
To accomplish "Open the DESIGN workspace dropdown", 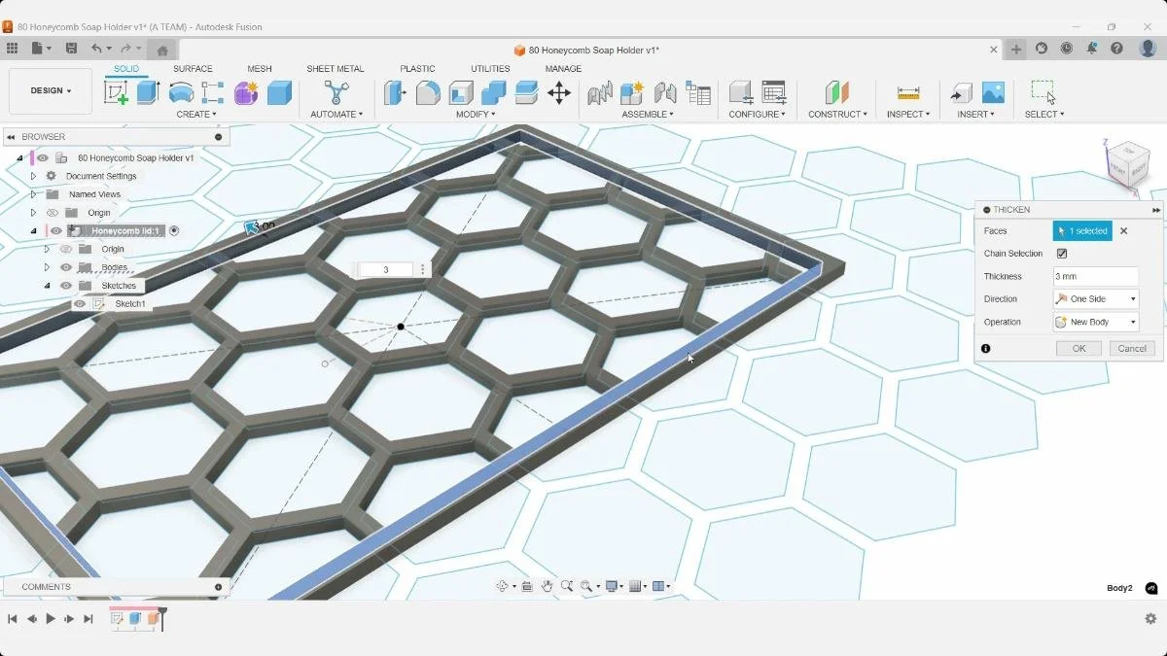I will pos(51,91).
